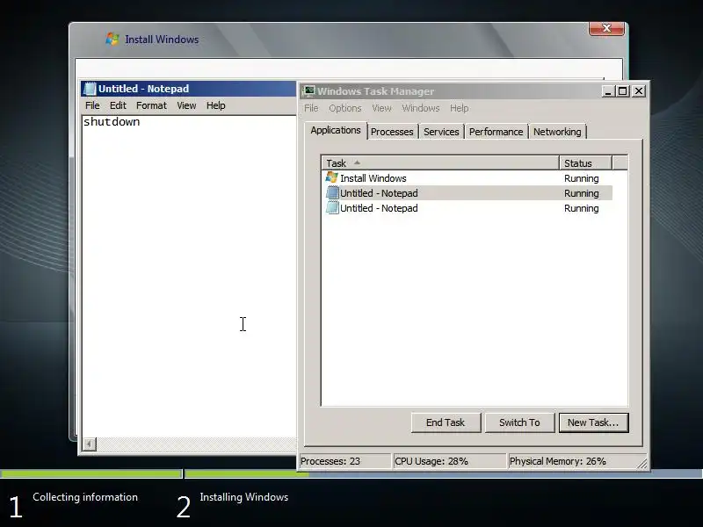Switch to the Performance tab
This screenshot has width=703, height=527.
[x=496, y=132]
